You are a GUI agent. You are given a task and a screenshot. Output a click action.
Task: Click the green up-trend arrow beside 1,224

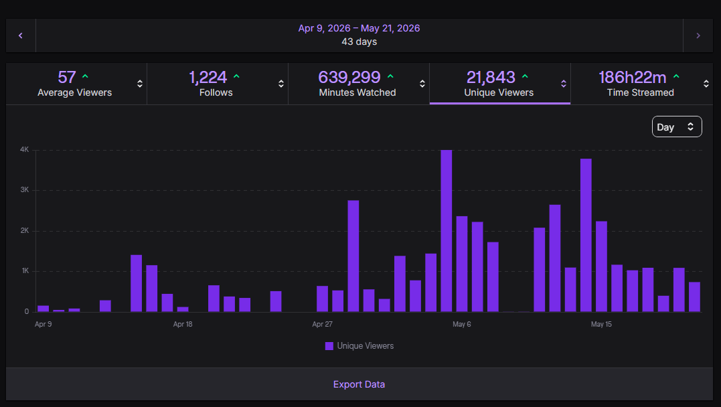236,77
